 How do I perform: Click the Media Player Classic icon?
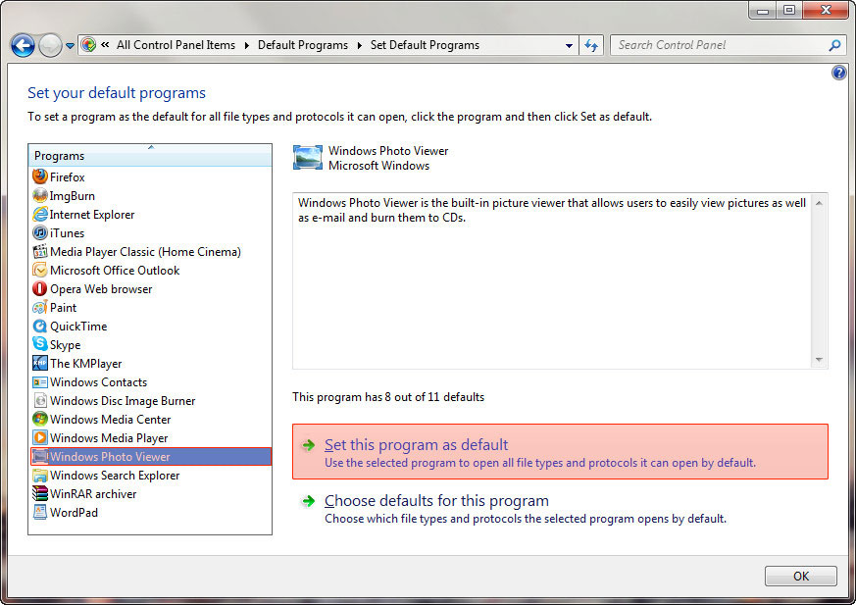pos(40,251)
